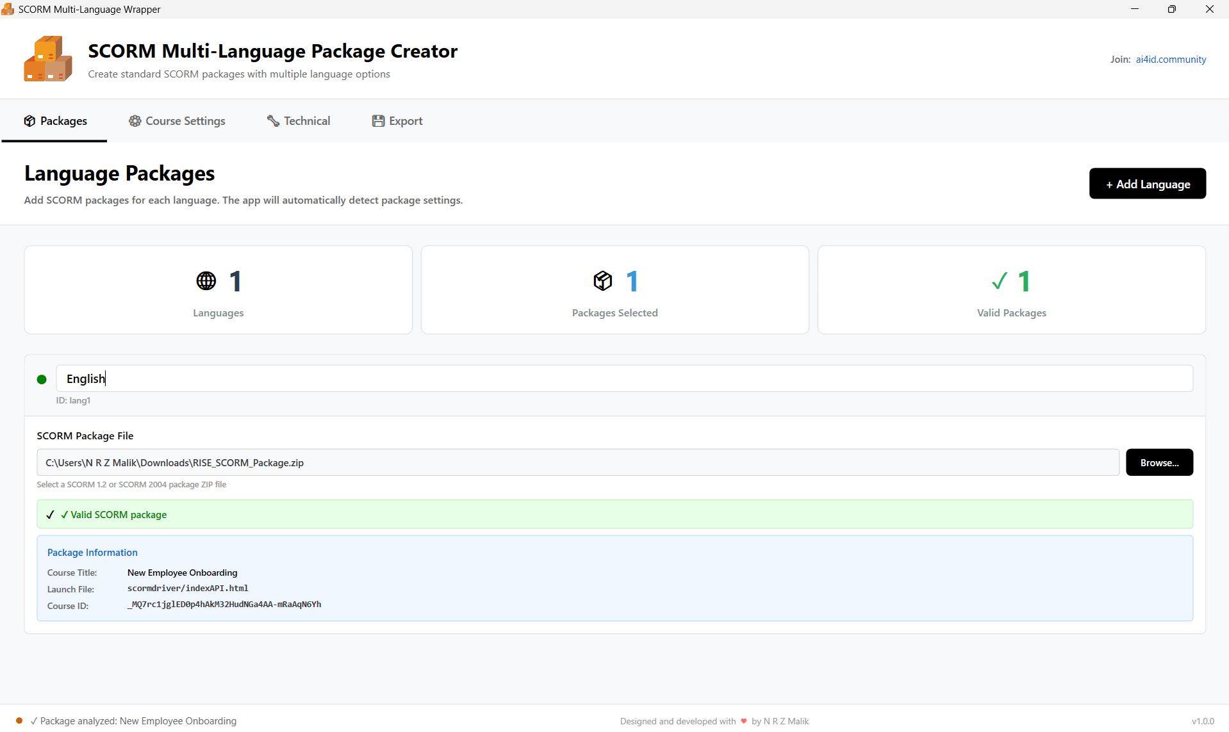Screen dimensions: 1229x732
Task: Click the green status dot beside English
Action: pyautogui.click(x=41, y=379)
